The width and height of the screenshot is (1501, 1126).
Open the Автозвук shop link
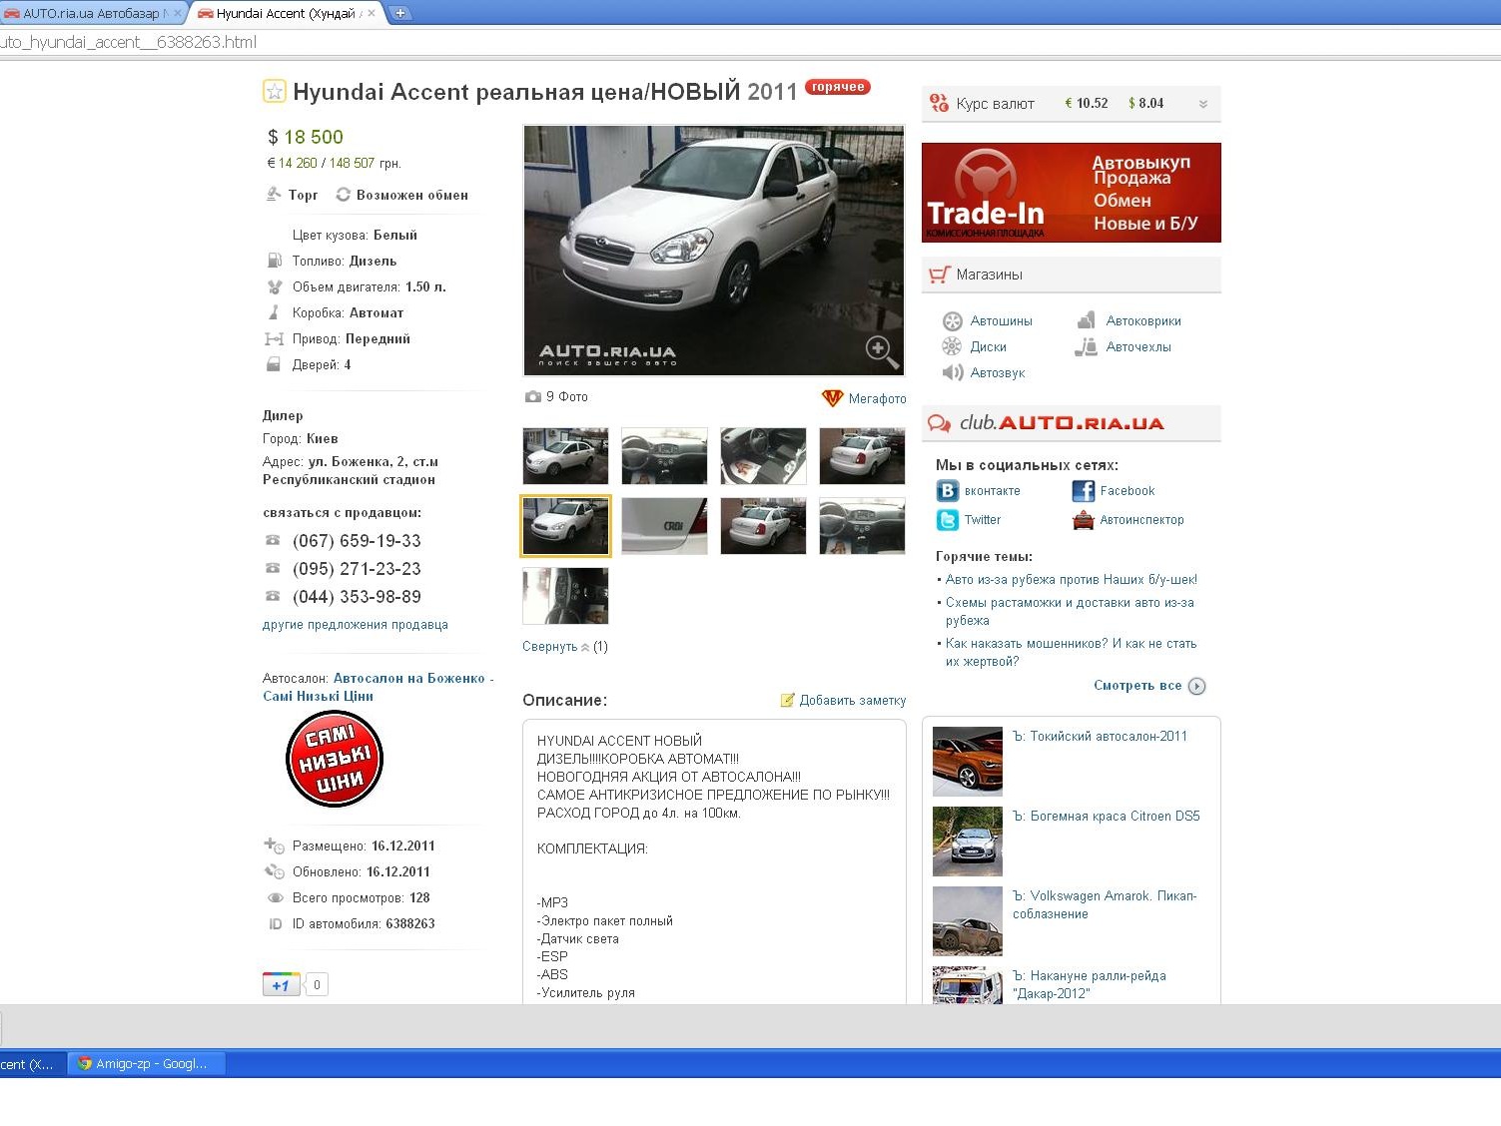[998, 372]
